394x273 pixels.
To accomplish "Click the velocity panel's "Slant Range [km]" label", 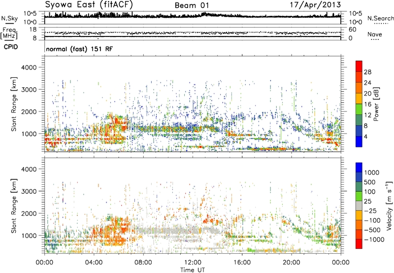I will 14,206.
